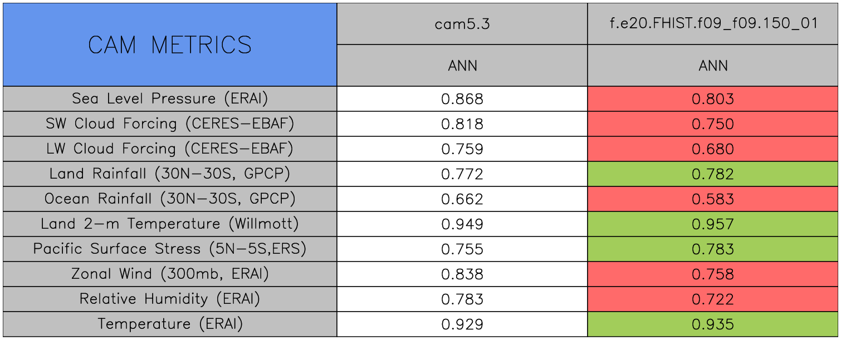Select the Pacific Surface Stress row label
This screenshot has height=340, width=841.
pos(170,249)
